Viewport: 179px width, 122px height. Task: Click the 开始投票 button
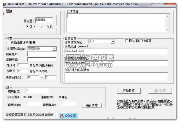(129, 91)
